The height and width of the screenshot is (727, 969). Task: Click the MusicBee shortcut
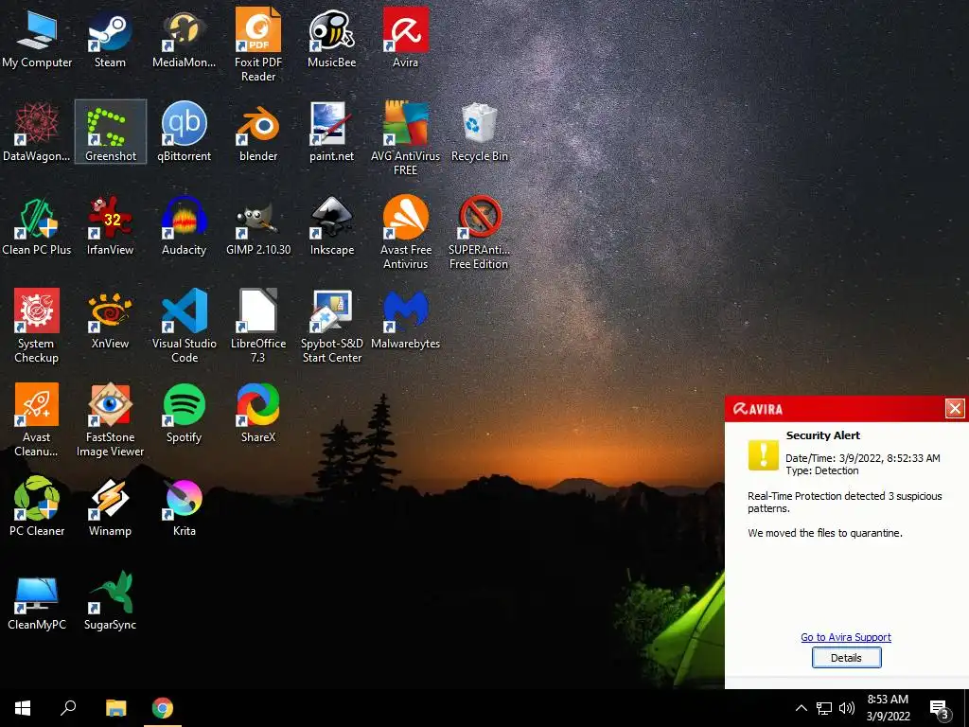point(332,38)
